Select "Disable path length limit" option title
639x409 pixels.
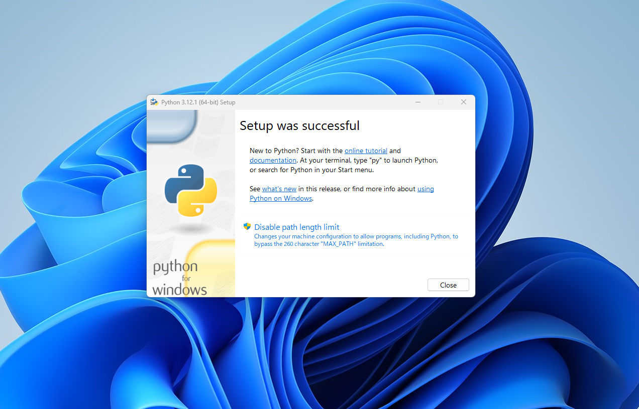click(x=297, y=227)
